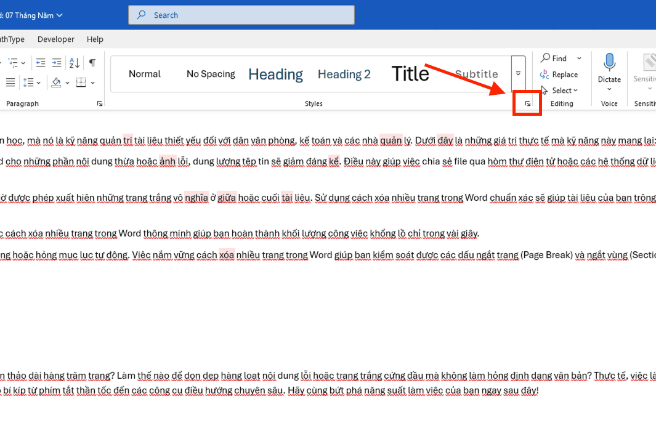Screen dimensions: 656x428
Task: Apply Justify alignment to text
Action: coord(10,83)
